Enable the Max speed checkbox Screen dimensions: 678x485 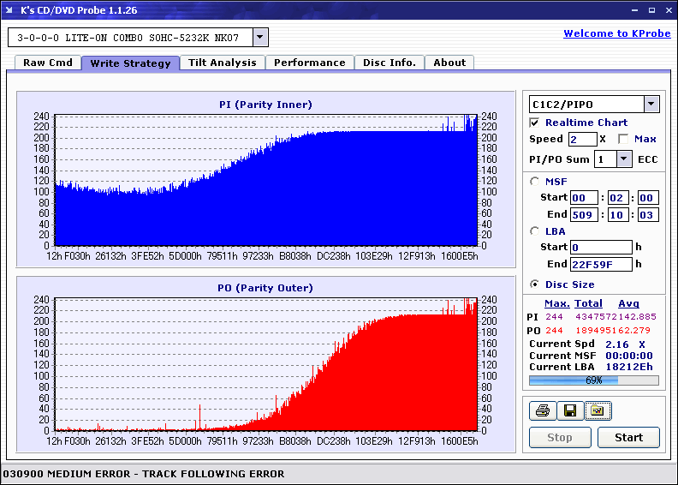[623, 139]
